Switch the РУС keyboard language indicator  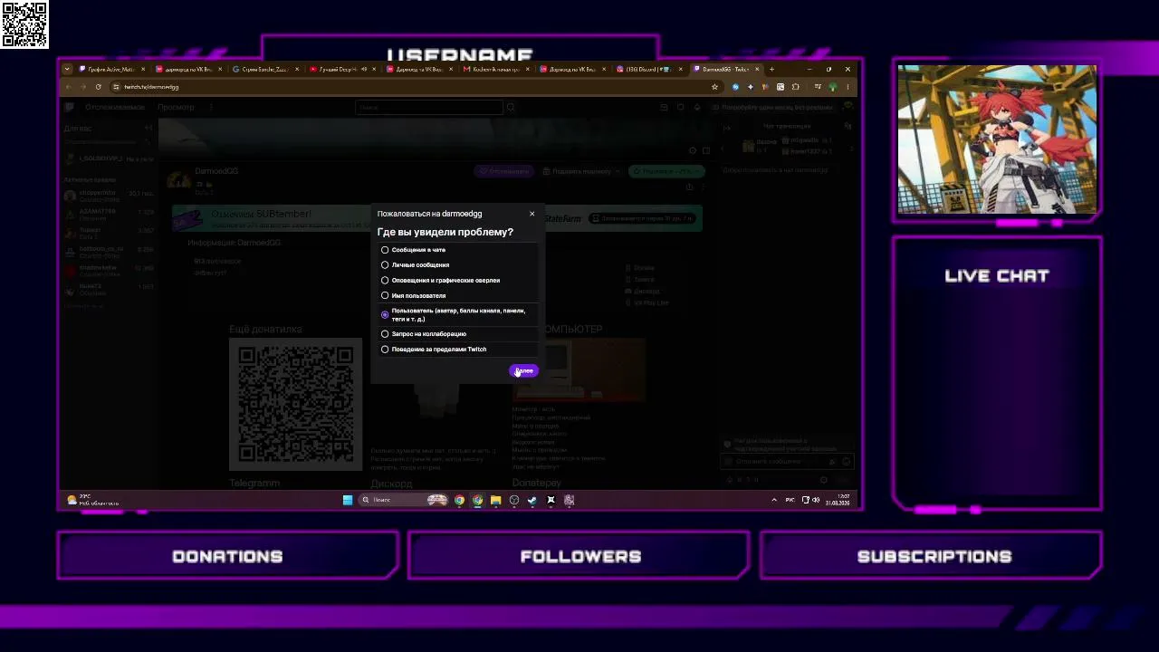coord(790,500)
